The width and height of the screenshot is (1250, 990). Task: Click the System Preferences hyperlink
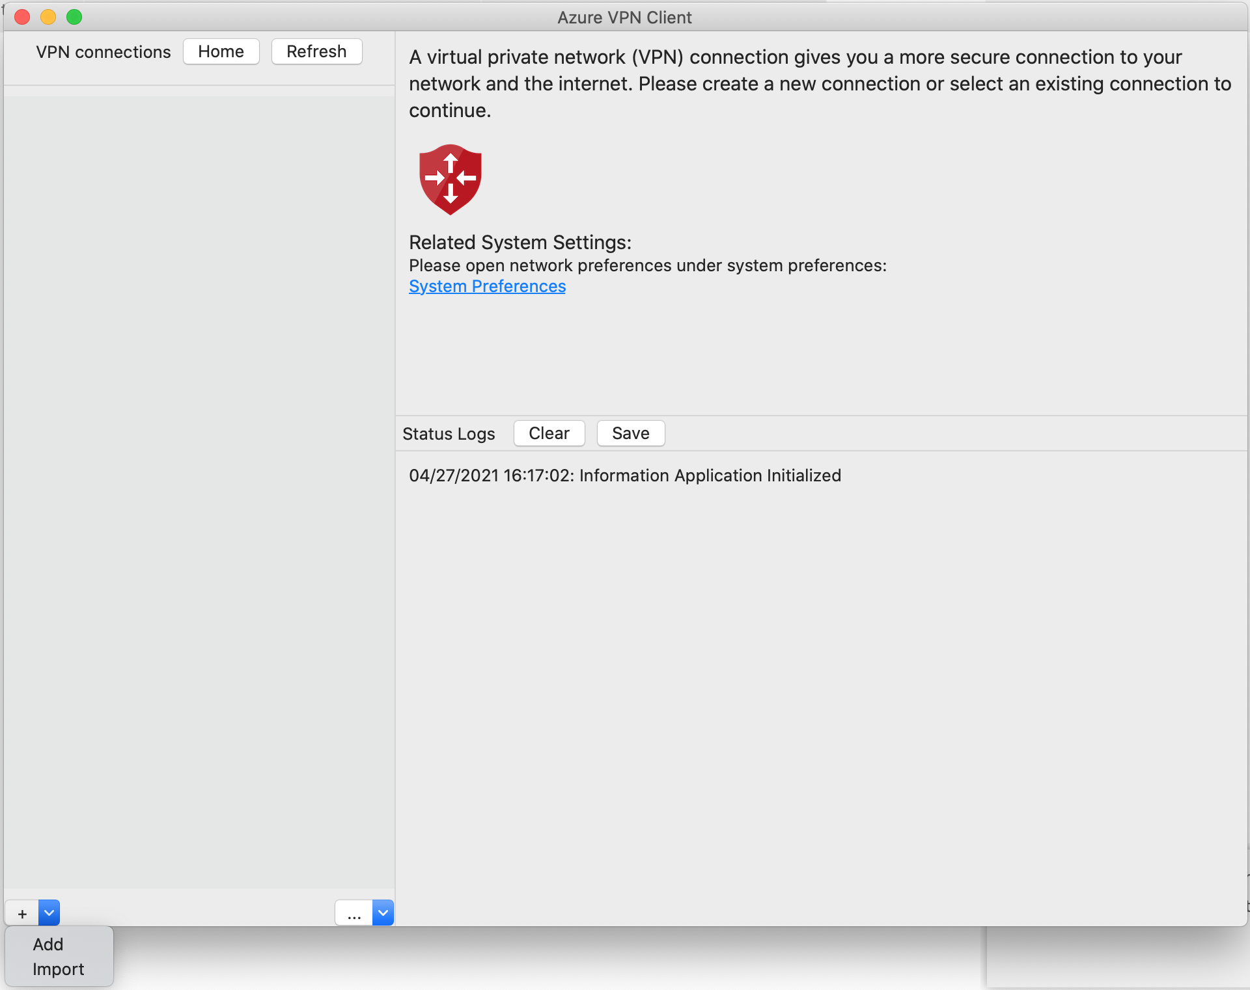(487, 287)
